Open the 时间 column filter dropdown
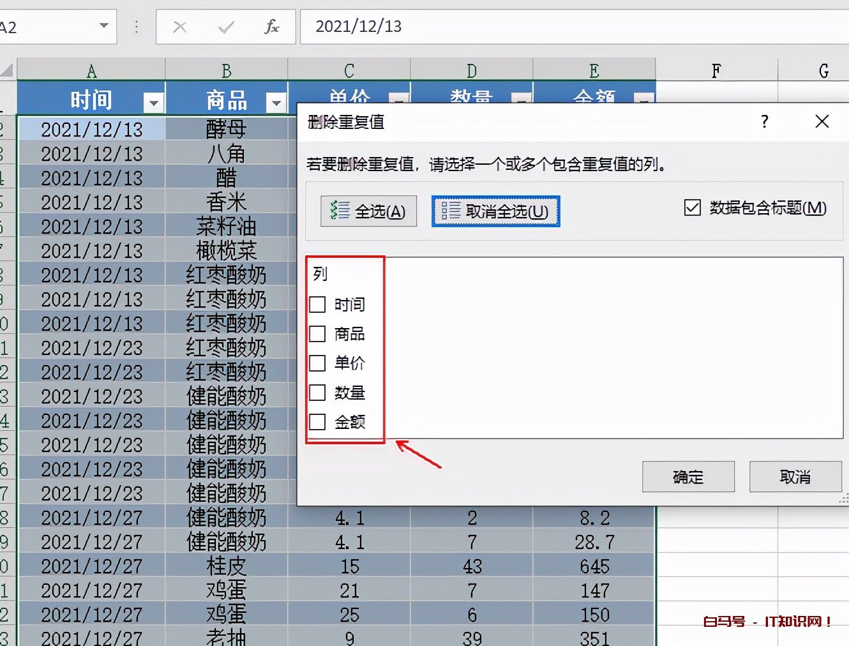The width and height of the screenshot is (849, 646). (x=153, y=101)
